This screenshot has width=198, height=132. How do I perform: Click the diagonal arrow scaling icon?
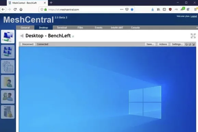(193, 44)
